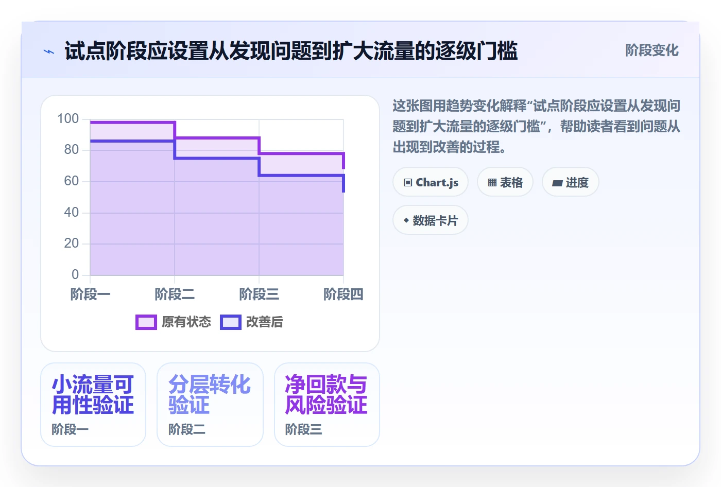The height and width of the screenshot is (487, 721).
Task: Open the 分层转化验证 card
Action: pos(210,405)
